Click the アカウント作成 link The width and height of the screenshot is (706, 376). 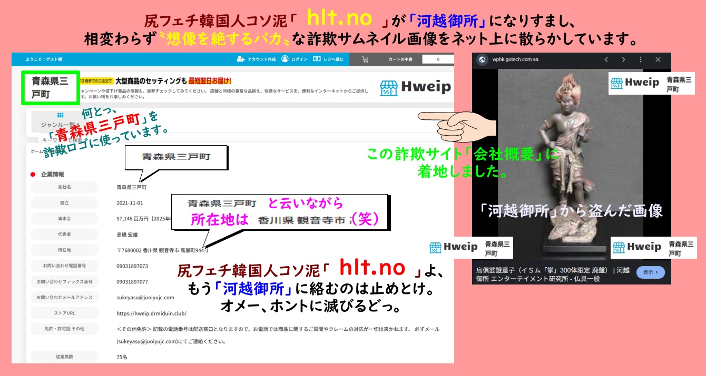262,59
